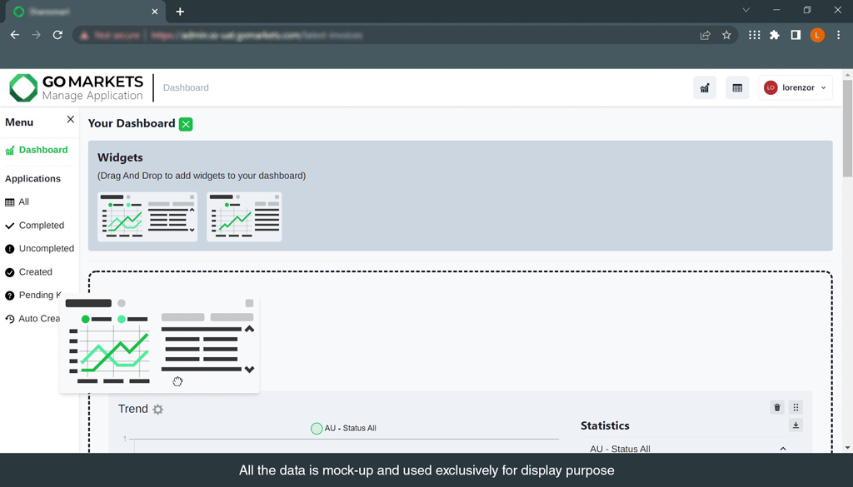
Task: Toggle the browser side panel
Action: pyautogui.click(x=796, y=35)
